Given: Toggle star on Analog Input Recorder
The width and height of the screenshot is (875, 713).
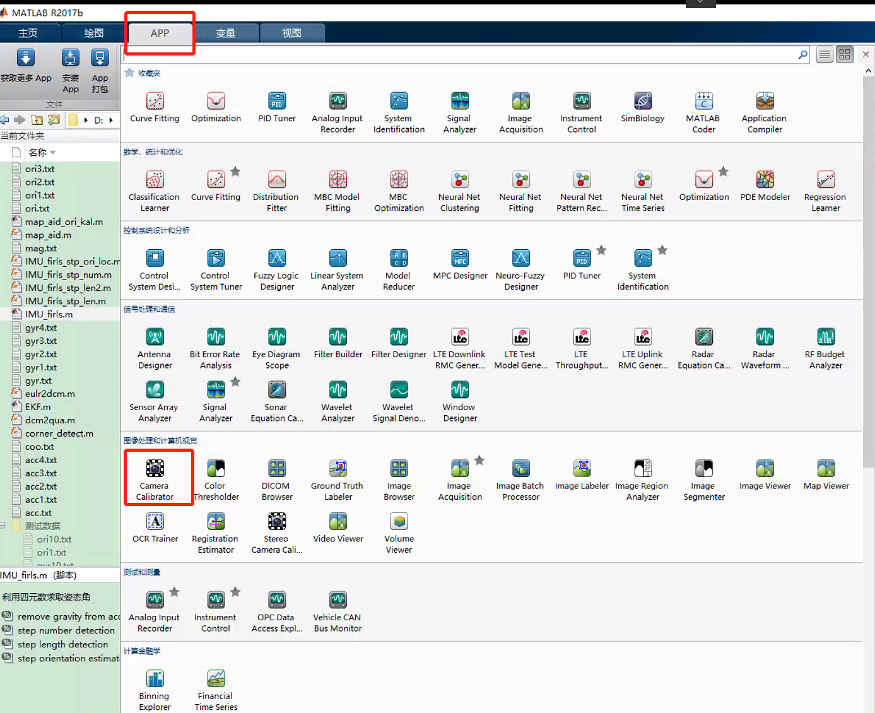Looking at the screenshot, I should tap(175, 592).
